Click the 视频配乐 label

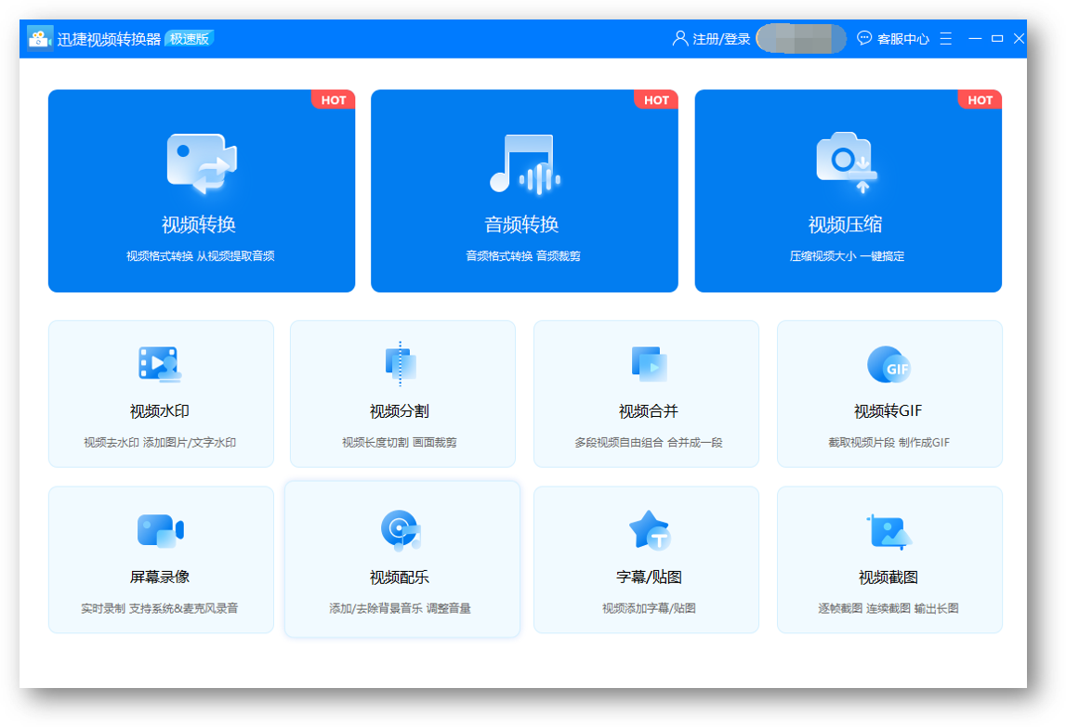coord(400,577)
